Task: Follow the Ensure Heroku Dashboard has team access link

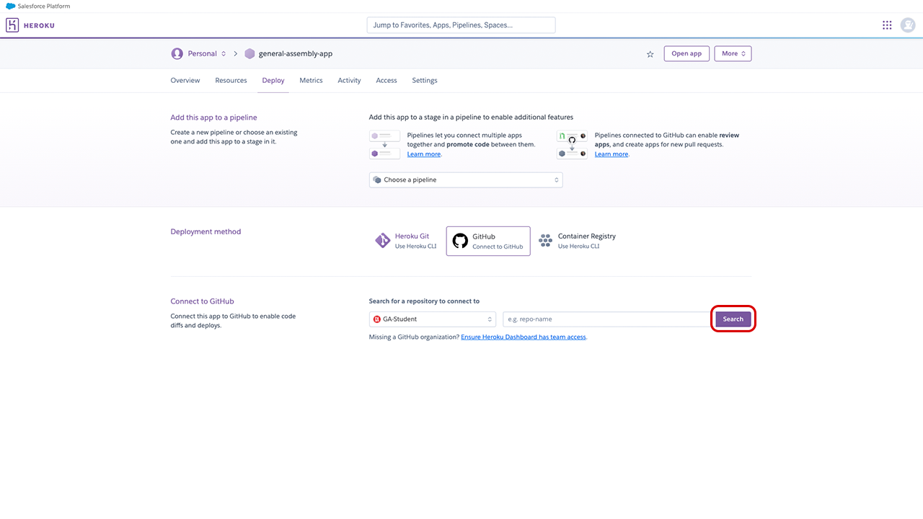Action: click(523, 337)
